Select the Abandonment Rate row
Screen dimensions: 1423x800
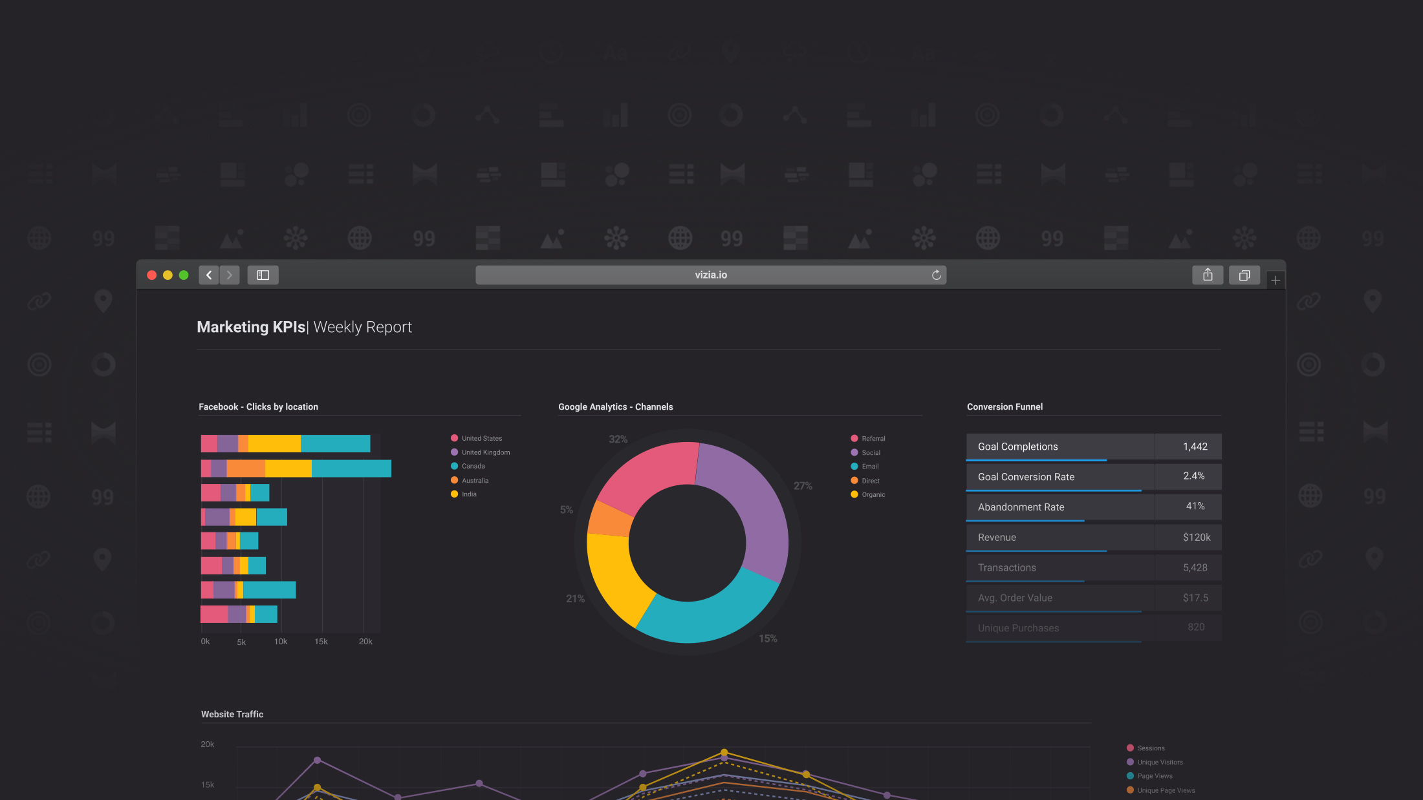click(1093, 507)
